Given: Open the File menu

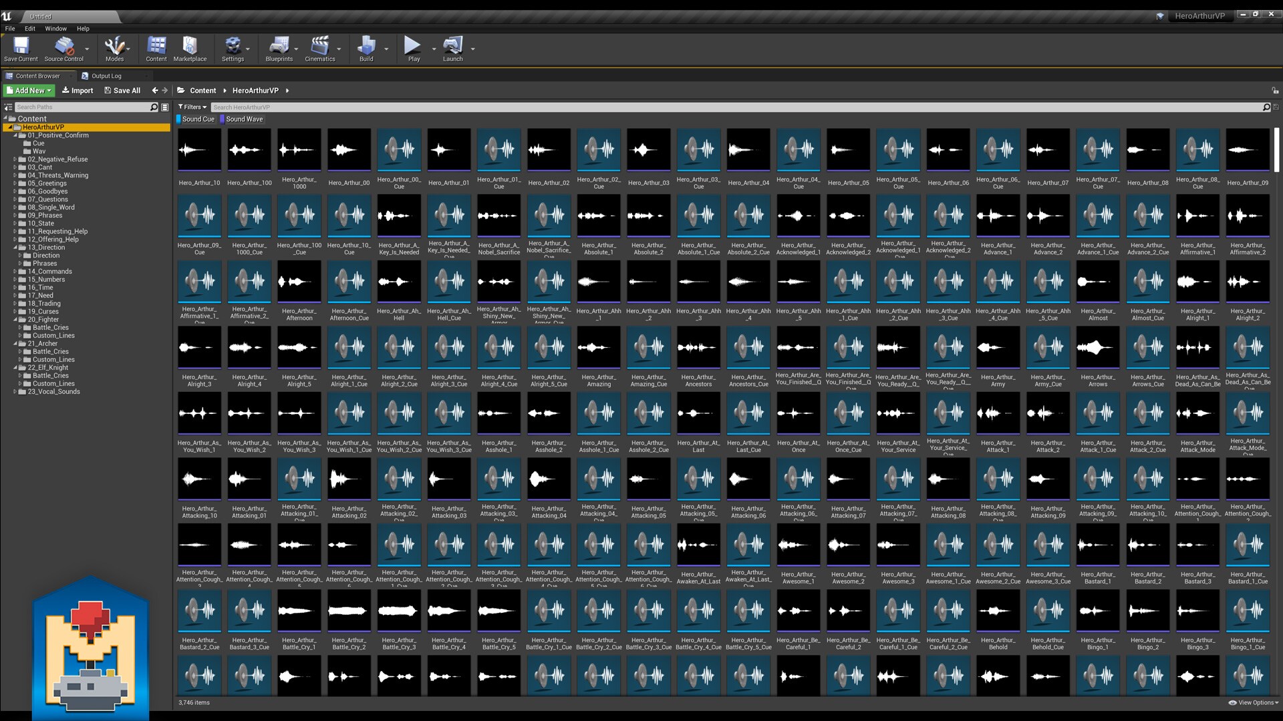Looking at the screenshot, I should [10, 29].
